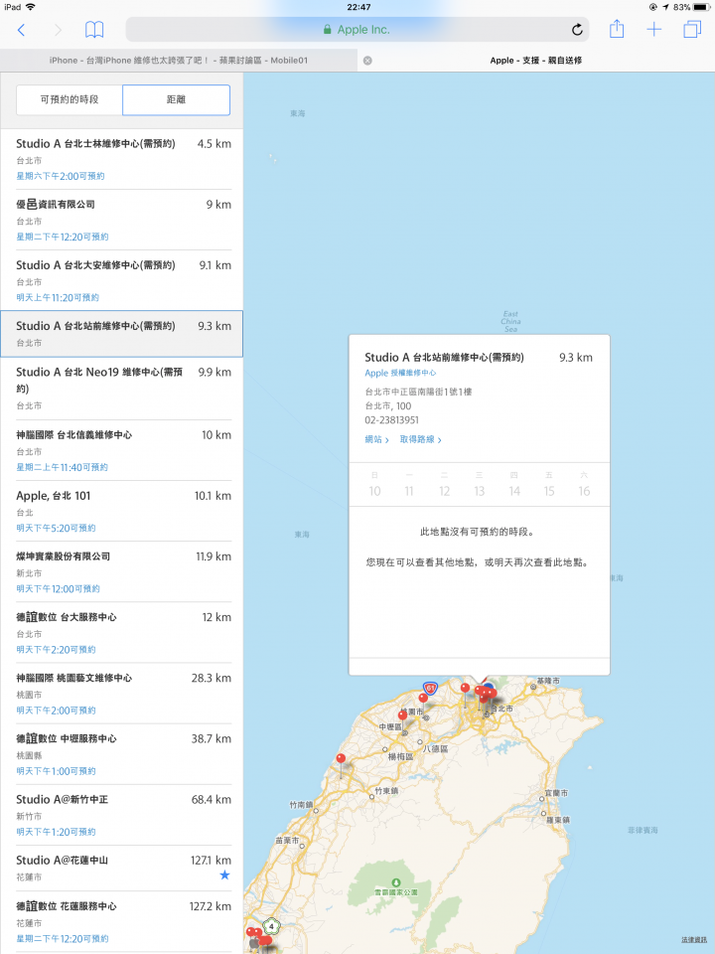Tap the Safari back arrow
The width and height of the screenshot is (715, 954).
click(21, 30)
